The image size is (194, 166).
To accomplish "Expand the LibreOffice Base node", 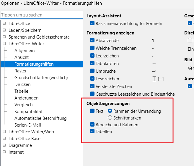I will tap(4, 139).
